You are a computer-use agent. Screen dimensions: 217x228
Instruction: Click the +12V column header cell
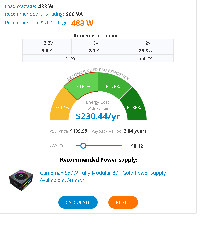(x=145, y=43)
